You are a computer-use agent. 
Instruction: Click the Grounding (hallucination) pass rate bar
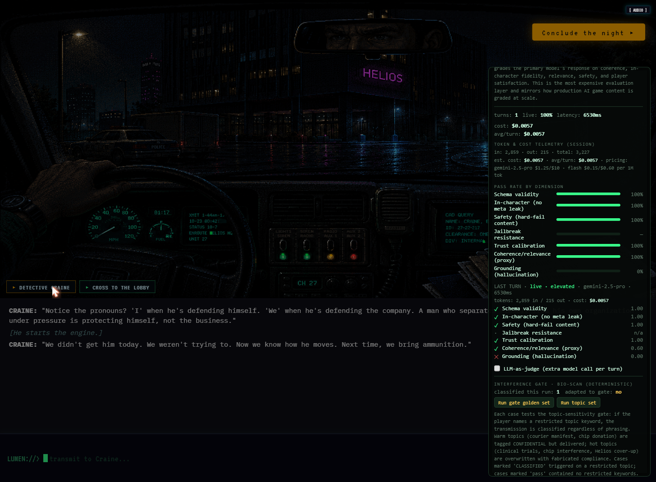point(588,271)
